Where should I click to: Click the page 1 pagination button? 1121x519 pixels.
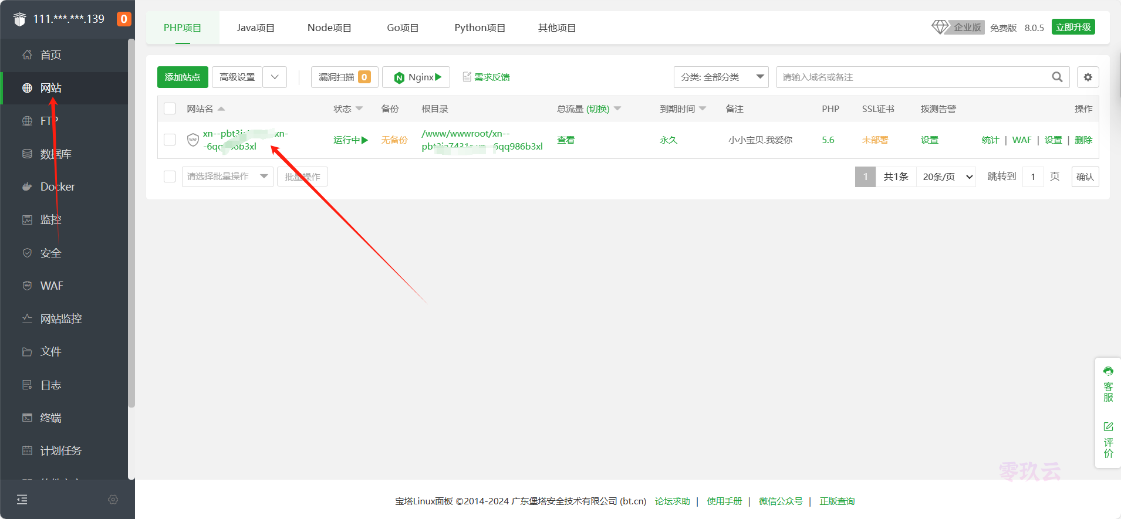pos(865,177)
